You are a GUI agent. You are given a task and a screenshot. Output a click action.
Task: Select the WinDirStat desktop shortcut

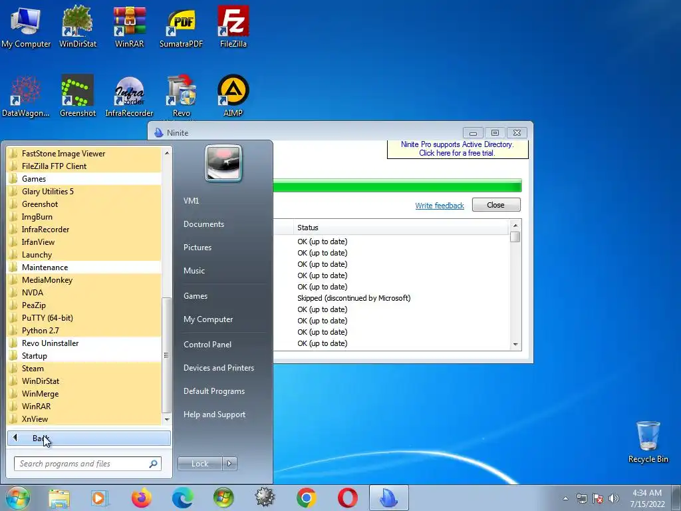[x=77, y=27]
